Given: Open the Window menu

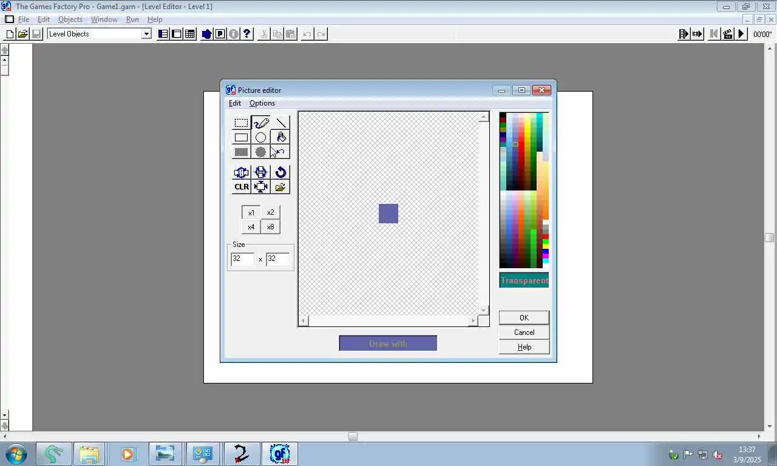Looking at the screenshot, I should (x=104, y=19).
